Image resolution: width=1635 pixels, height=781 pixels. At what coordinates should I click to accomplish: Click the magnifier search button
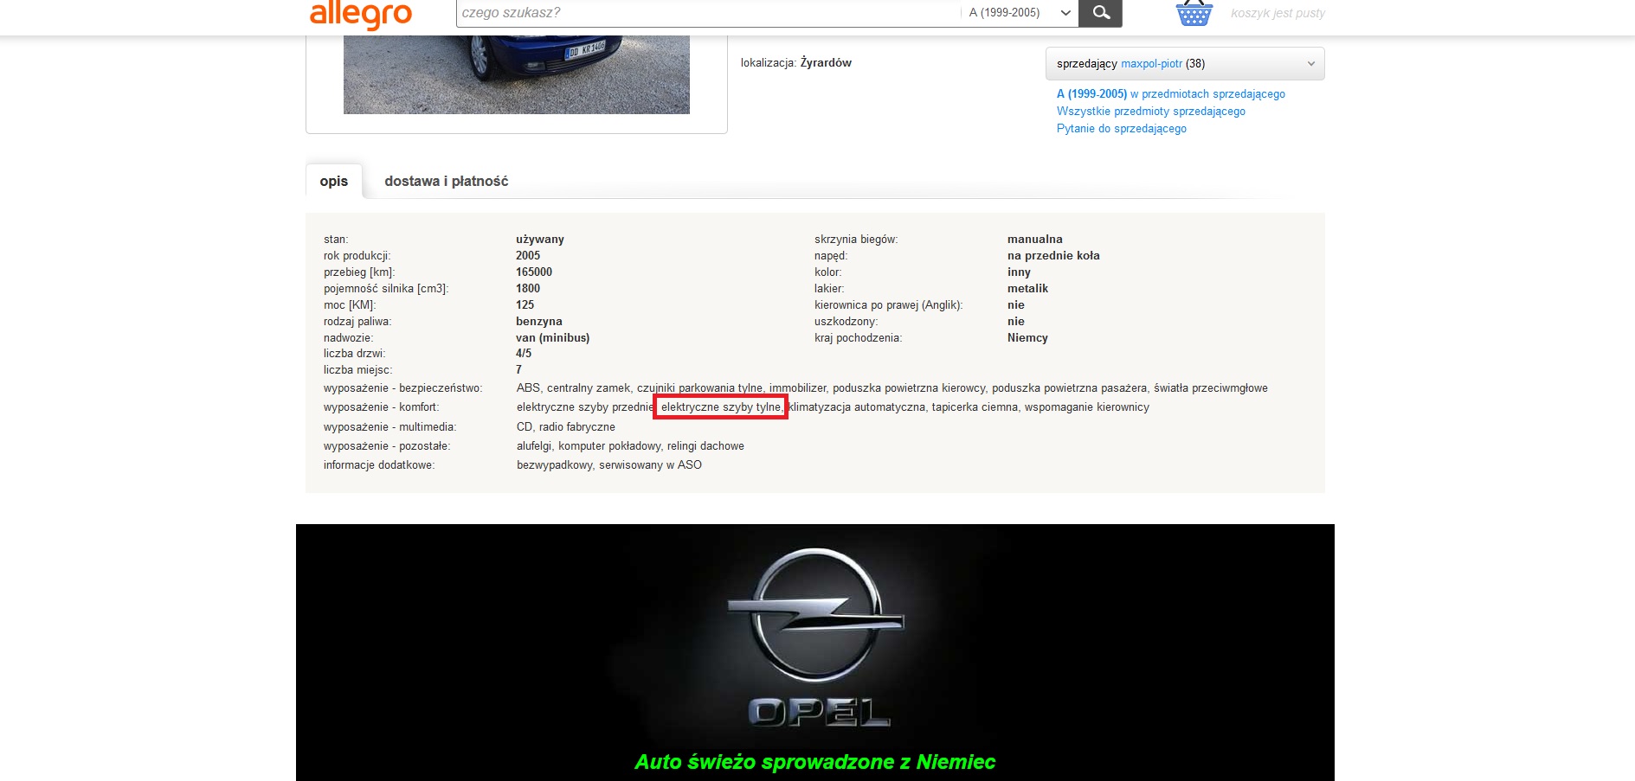(1100, 13)
